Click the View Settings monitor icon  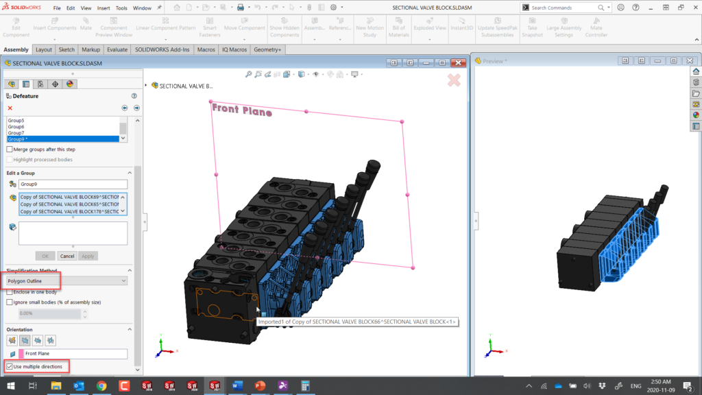pos(354,74)
